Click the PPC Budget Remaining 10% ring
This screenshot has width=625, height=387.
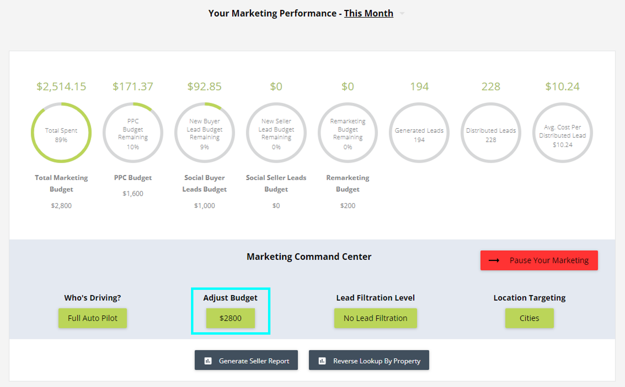[133, 133]
